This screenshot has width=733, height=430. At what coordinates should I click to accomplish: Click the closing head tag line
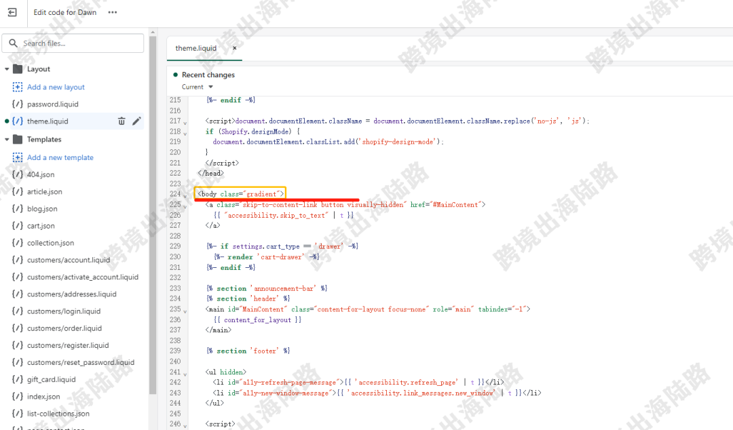(x=211, y=174)
